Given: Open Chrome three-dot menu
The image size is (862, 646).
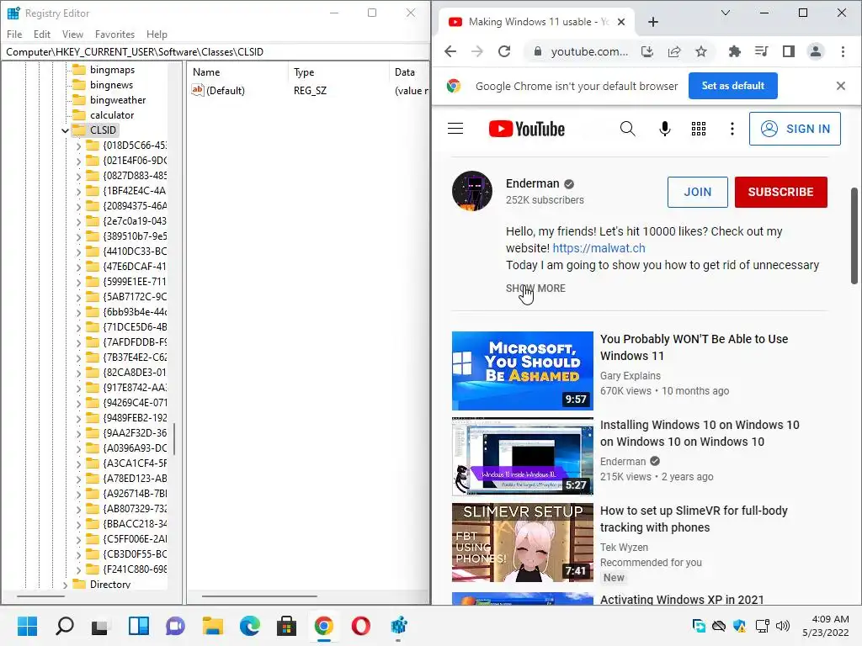Looking at the screenshot, I should pyautogui.click(x=843, y=51).
